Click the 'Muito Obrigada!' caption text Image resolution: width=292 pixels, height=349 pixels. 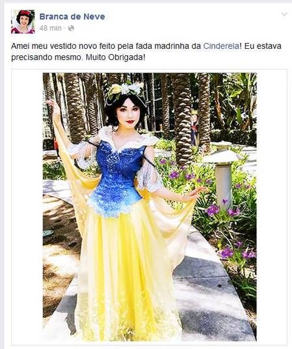[x=115, y=57]
